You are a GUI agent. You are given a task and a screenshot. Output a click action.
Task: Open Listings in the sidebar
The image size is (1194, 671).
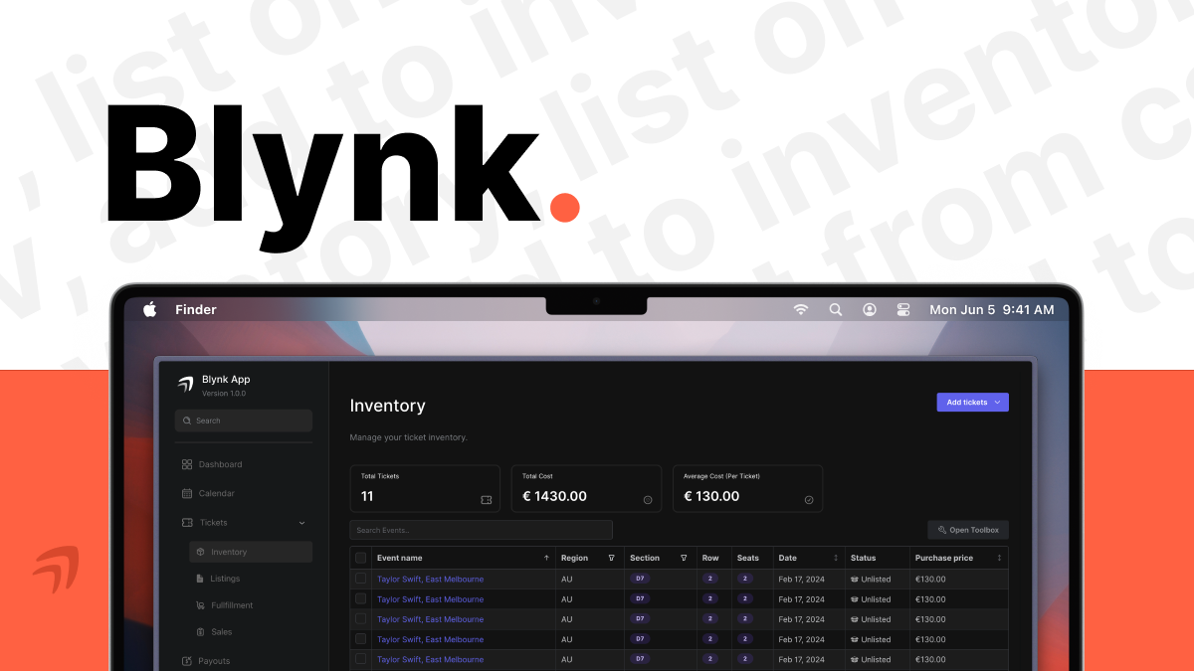click(225, 579)
